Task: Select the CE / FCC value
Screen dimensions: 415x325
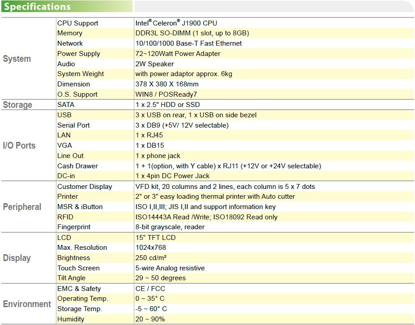Action: click(150, 289)
